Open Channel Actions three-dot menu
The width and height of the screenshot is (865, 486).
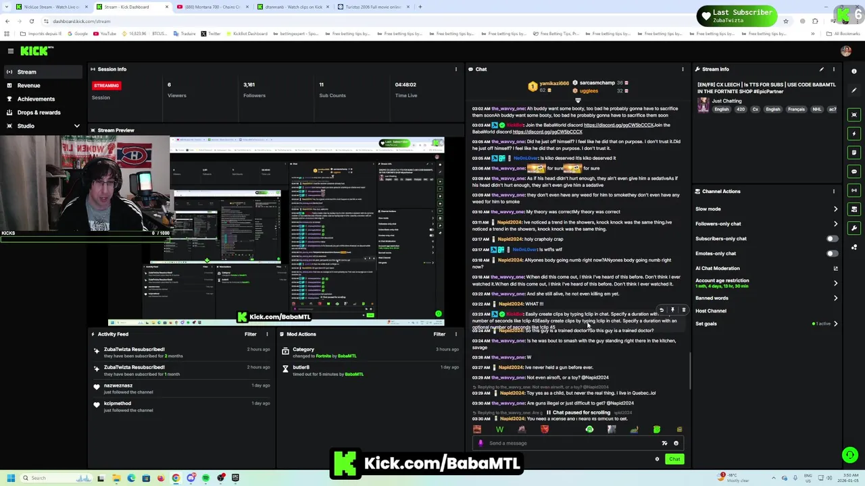(834, 191)
